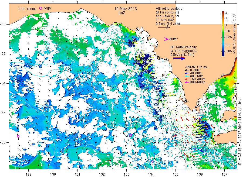The image size is (243, 178).
Task: Click the blue 30-80m legend arrow
Action: [187, 73]
